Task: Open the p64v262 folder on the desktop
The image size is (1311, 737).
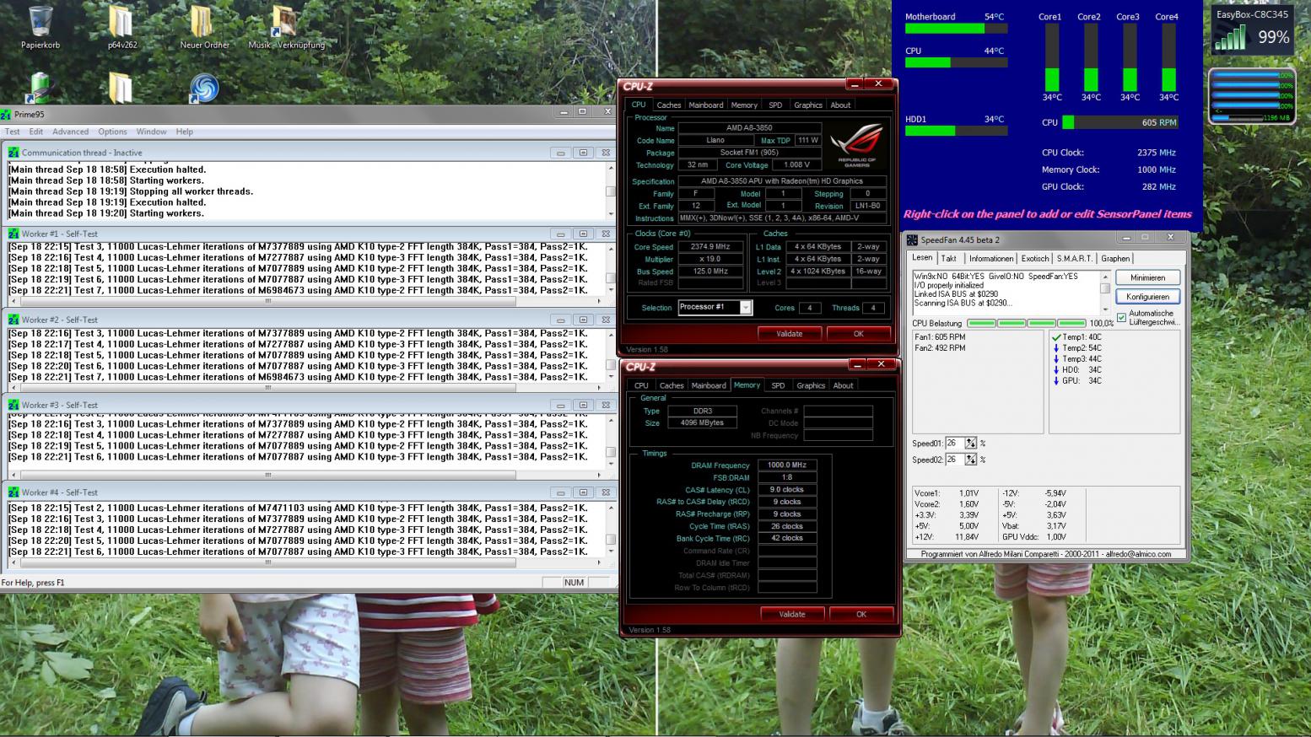Action: click(121, 23)
